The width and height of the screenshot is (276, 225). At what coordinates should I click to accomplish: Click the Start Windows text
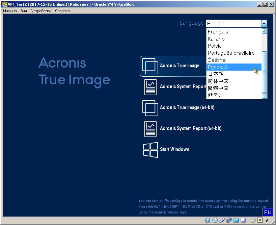click(x=174, y=150)
